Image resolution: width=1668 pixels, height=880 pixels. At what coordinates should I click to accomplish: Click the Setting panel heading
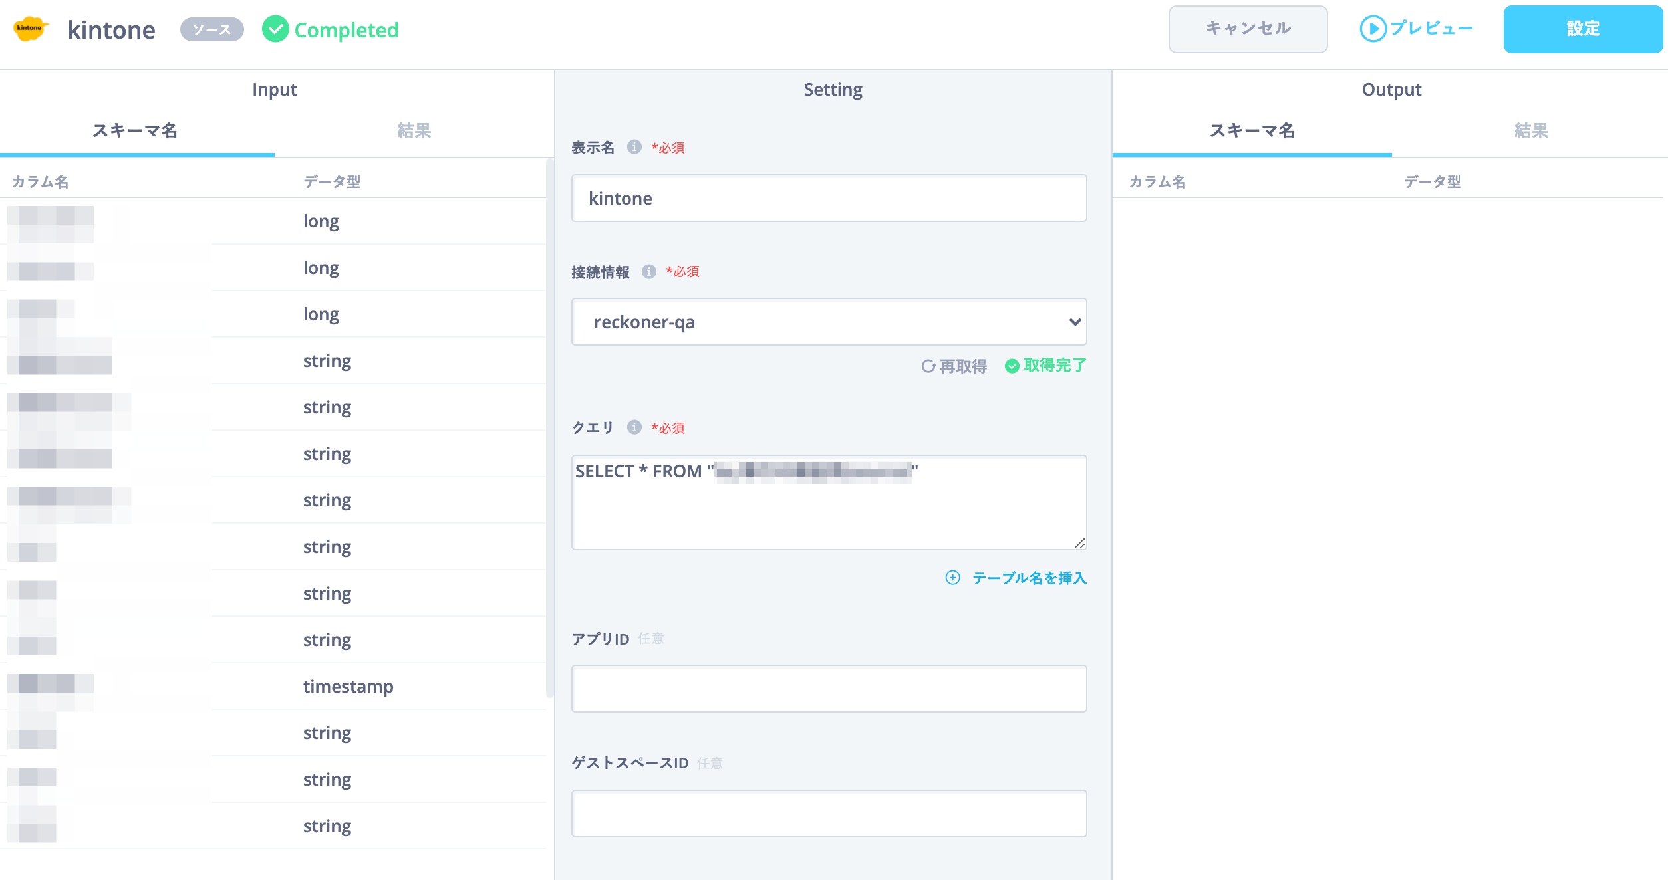(x=833, y=89)
